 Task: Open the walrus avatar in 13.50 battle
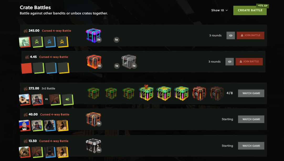pos(24,152)
